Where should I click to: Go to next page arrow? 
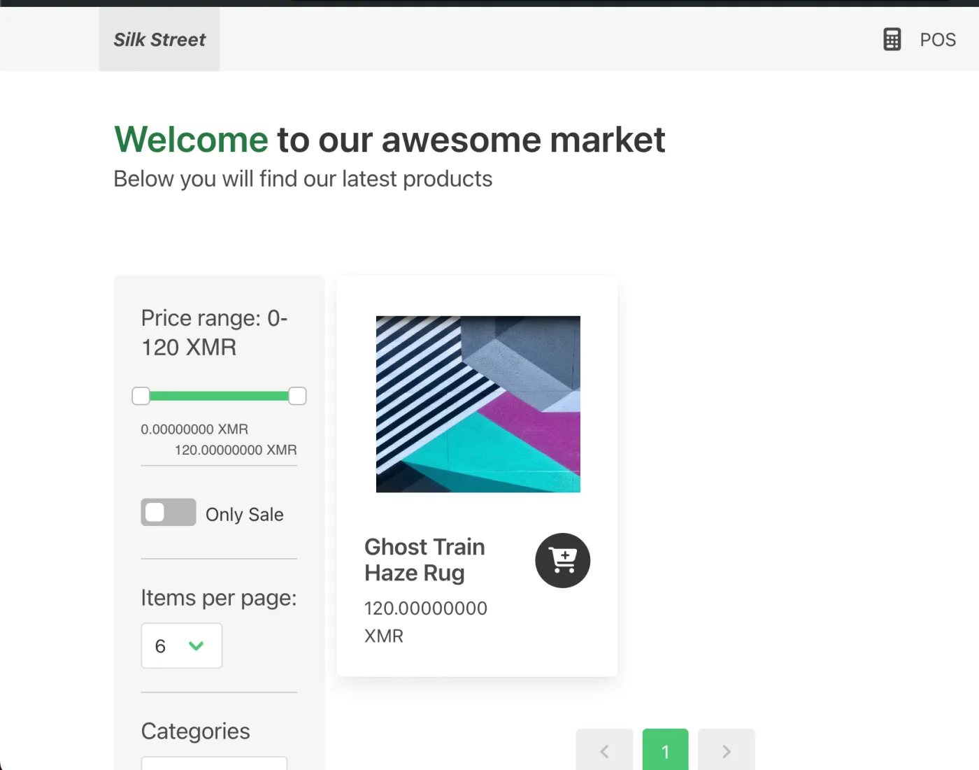[x=727, y=750]
